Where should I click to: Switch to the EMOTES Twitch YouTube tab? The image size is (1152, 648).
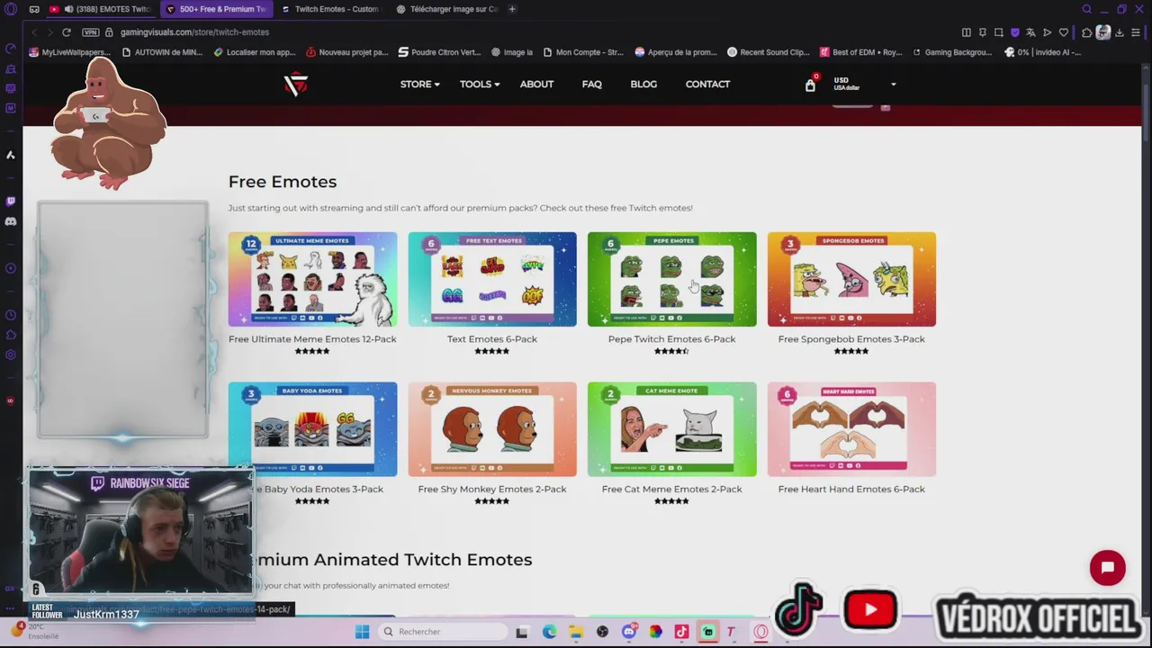tap(99, 9)
